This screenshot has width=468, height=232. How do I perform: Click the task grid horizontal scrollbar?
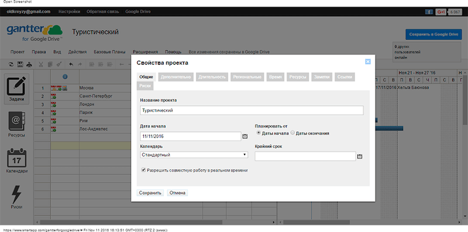coord(131,222)
